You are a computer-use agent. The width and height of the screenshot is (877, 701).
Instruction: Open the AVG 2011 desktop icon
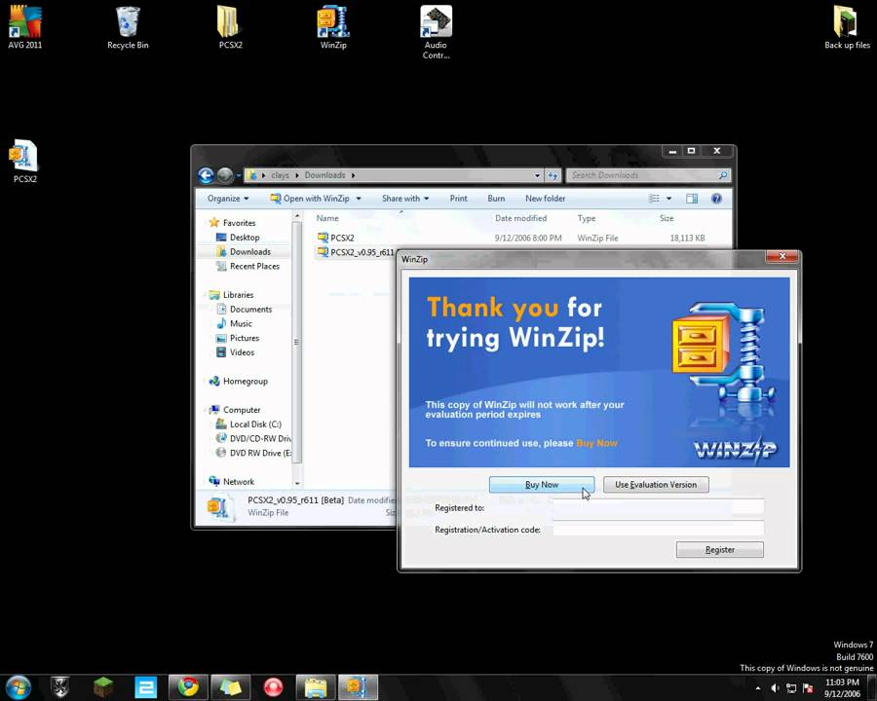[25, 23]
